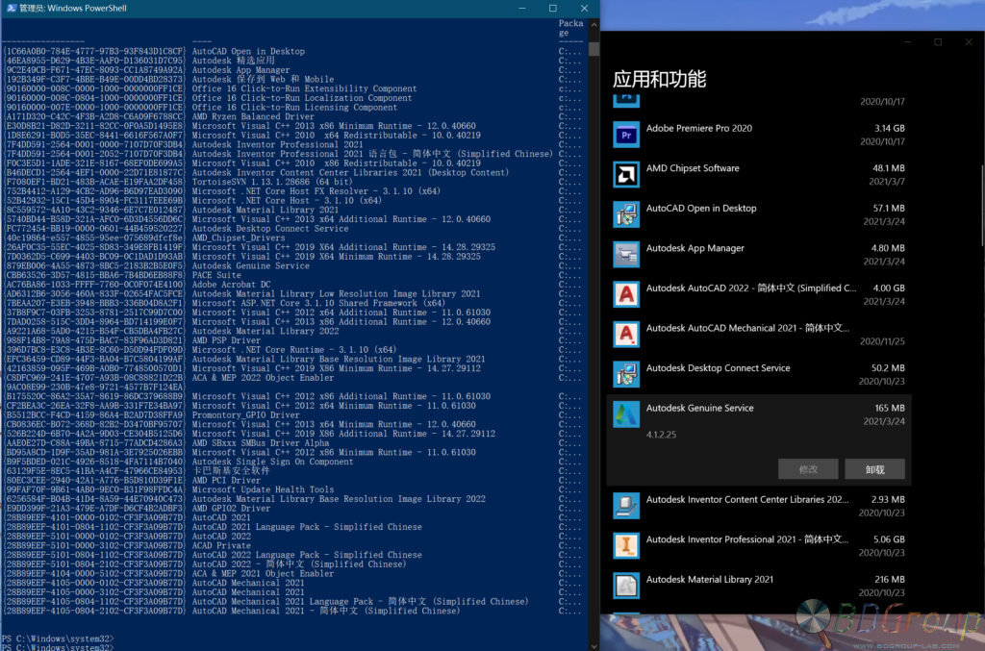
Task: Click the Package column header in PowerShell
Action: click(x=570, y=28)
